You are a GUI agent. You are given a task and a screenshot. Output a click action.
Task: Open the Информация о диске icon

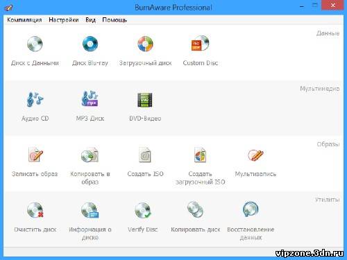(x=90, y=210)
